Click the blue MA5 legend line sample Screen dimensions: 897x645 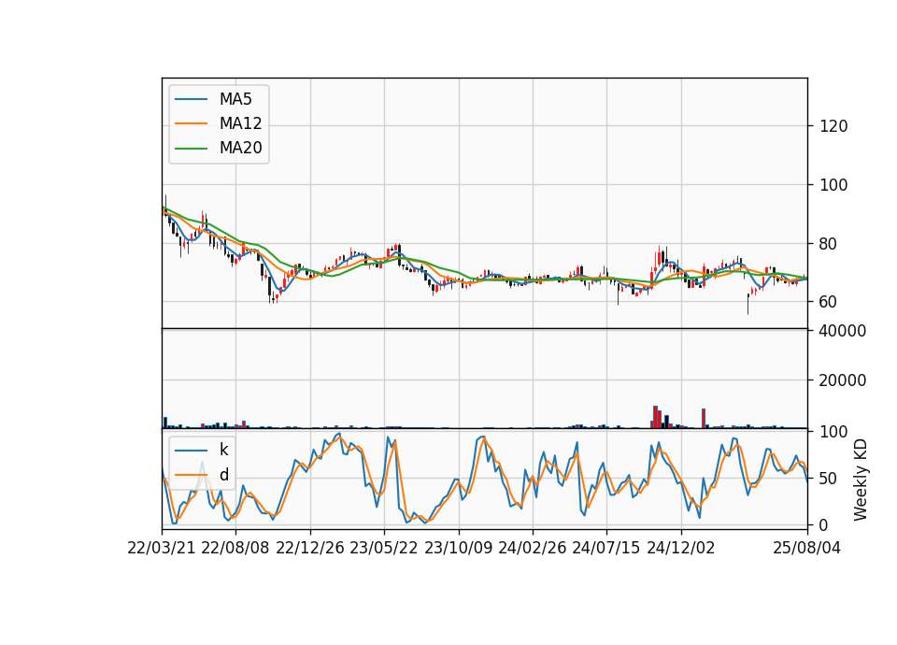[191, 100]
